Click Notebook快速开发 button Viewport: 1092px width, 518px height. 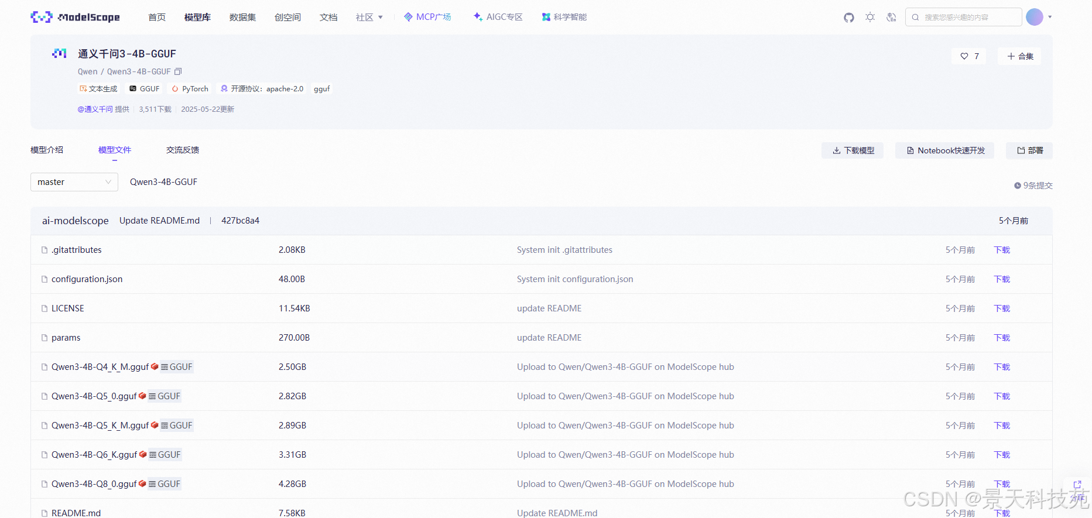945,150
